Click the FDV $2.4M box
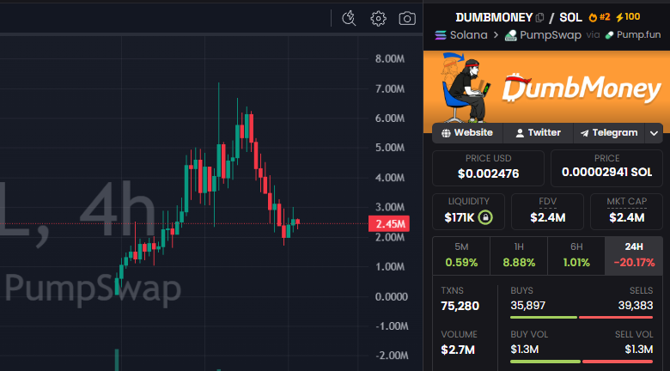 [x=548, y=211]
